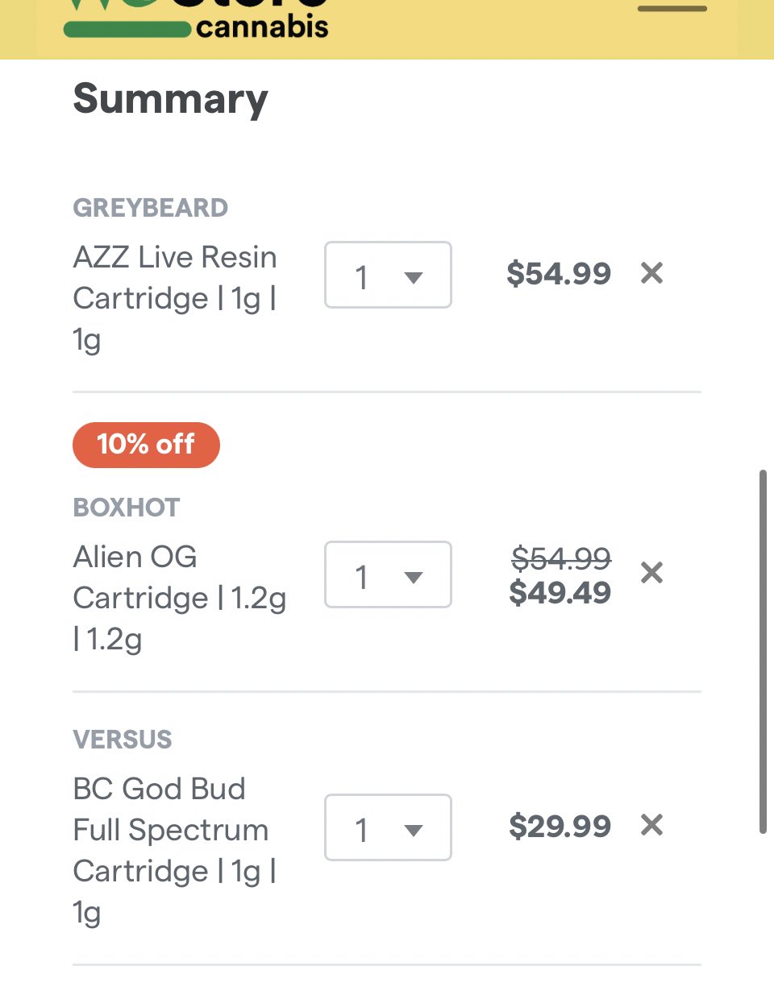The height and width of the screenshot is (995, 774).
Task: Open quantity dropdown for BC God Bud
Action: click(388, 827)
